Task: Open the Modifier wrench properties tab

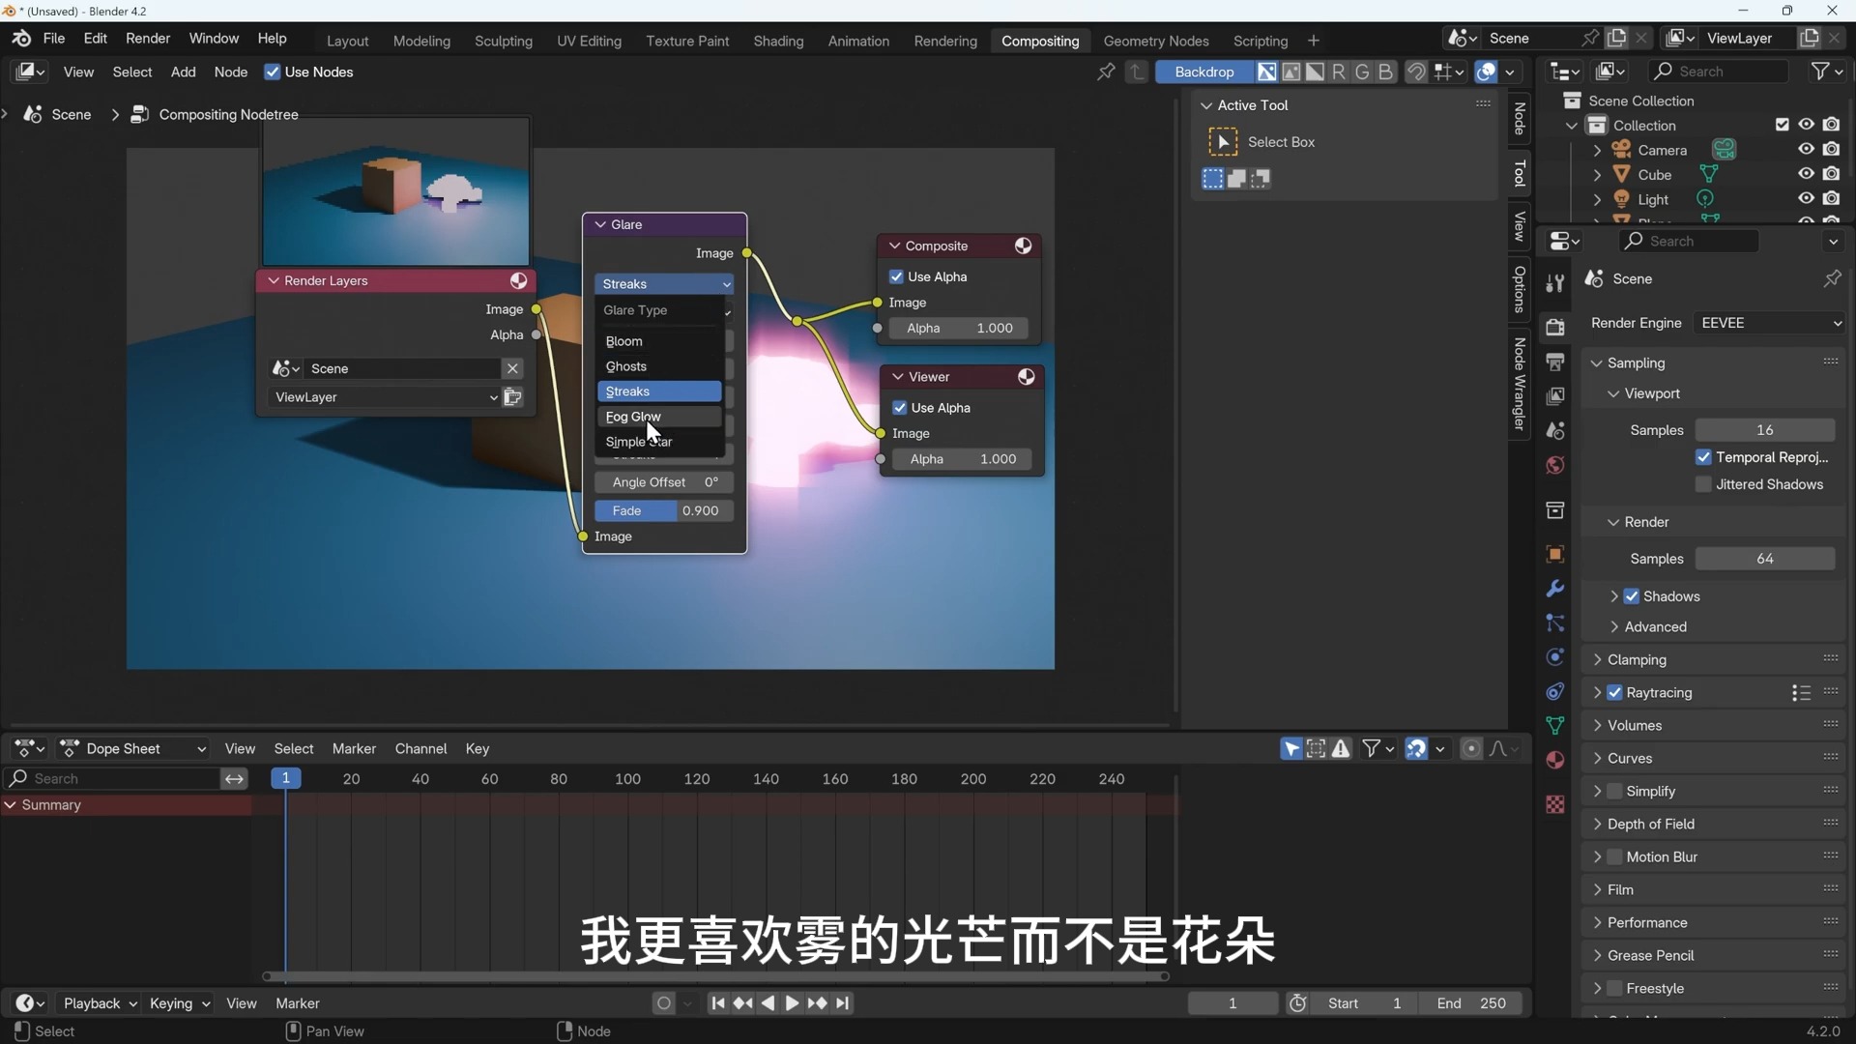Action: click(1554, 589)
